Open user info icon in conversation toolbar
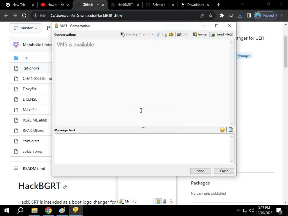The width and height of the screenshot is (288, 216). coord(165,34)
